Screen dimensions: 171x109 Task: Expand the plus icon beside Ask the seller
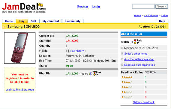[x=122, y=59]
